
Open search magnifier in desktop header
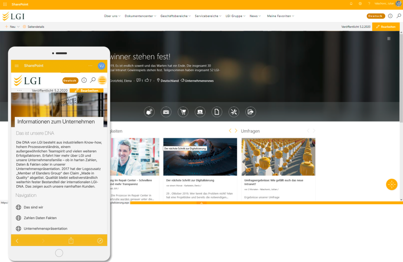pyautogui.click(x=399, y=16)
